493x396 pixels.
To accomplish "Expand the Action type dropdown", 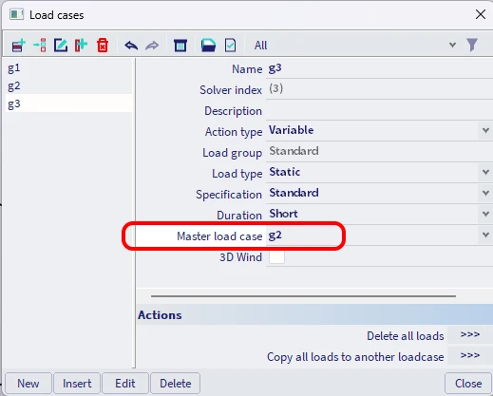I will click(x=485, y=130).
